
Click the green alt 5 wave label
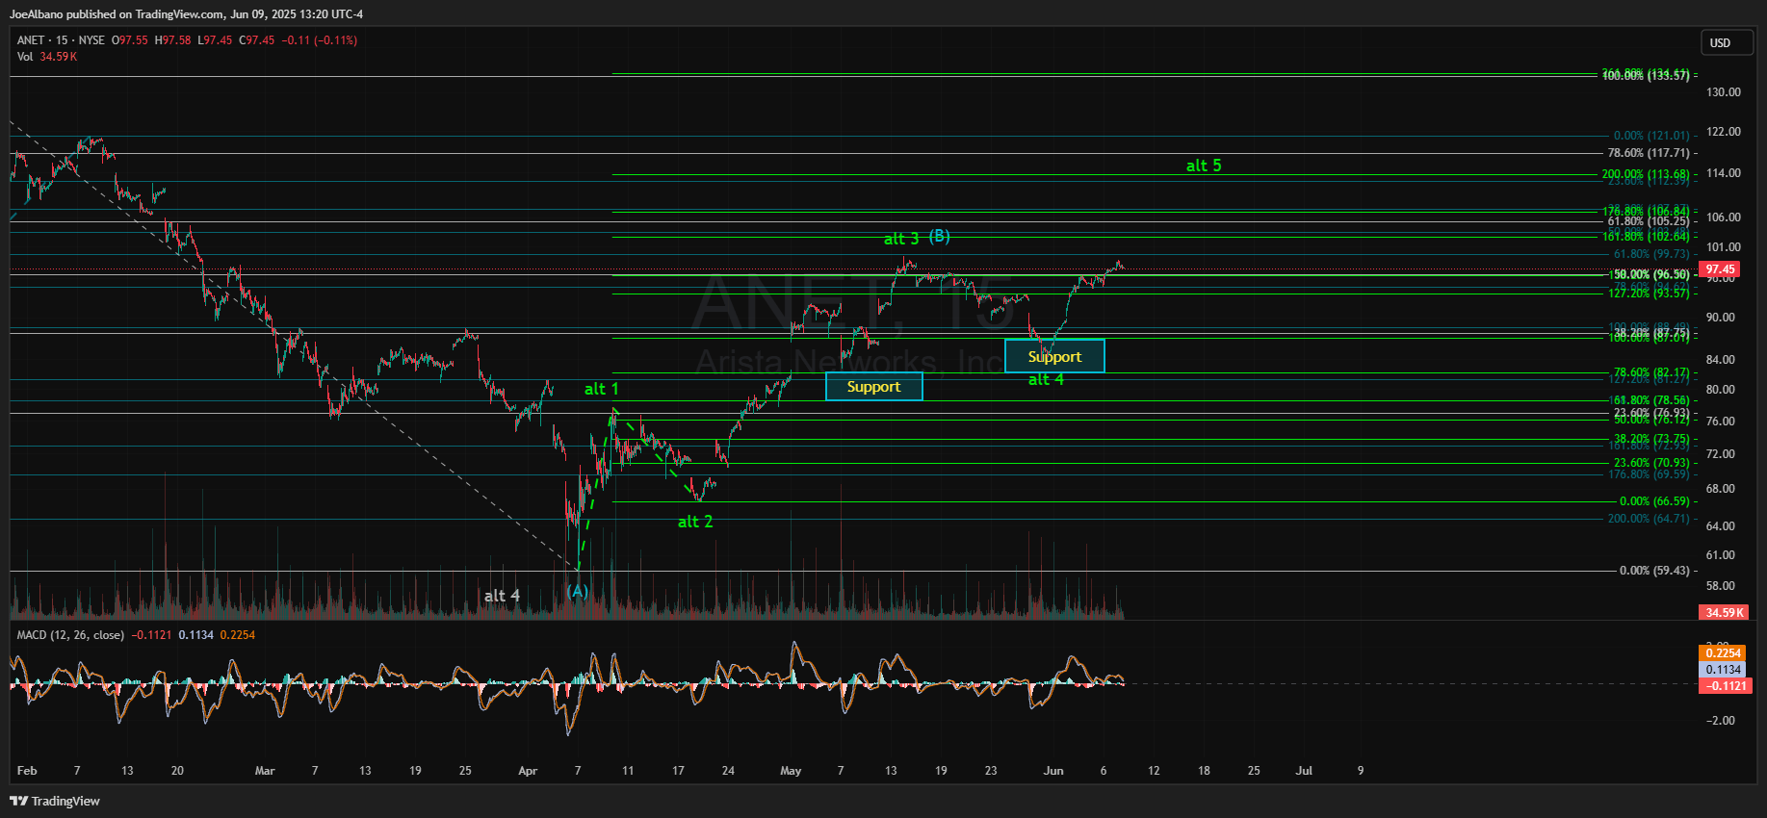tap(1204, 166)
